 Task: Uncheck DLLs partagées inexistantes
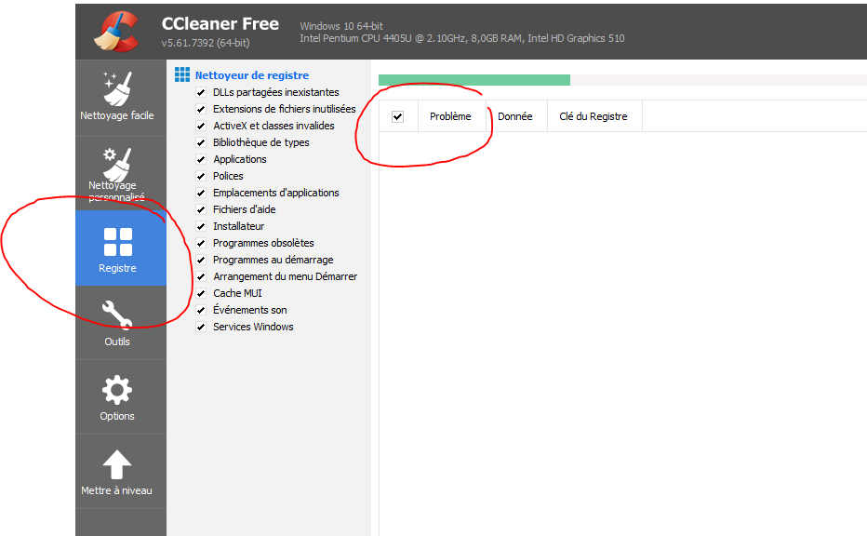201,92
